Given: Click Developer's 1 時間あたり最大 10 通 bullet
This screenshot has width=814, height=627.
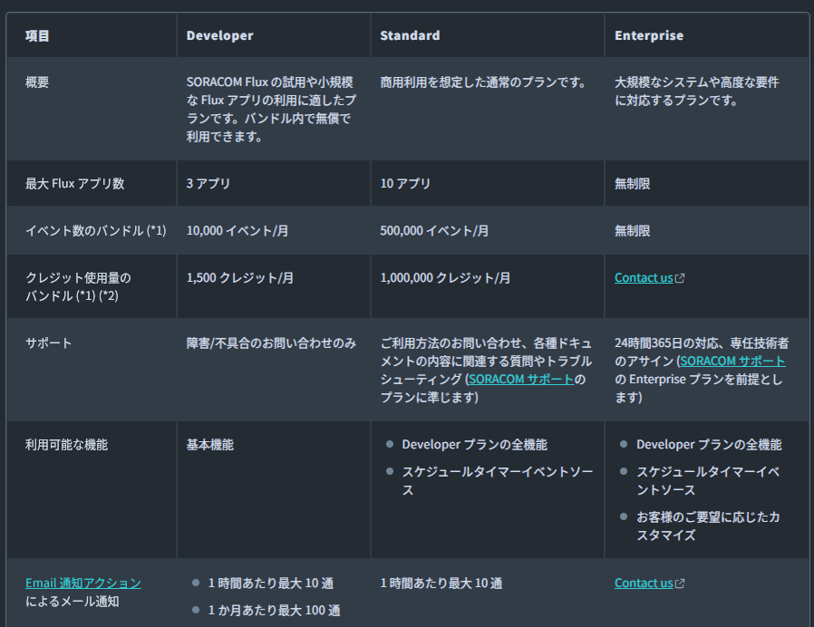Looking at the screenshot, I should tap(270, 583).
